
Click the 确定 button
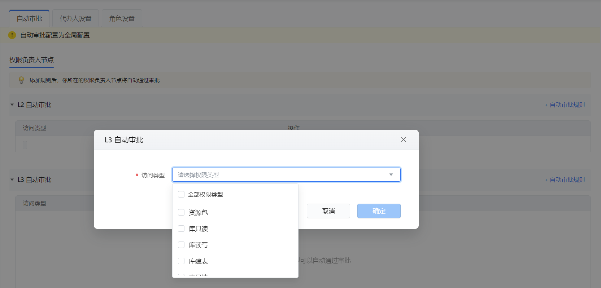tap(379, 211)
